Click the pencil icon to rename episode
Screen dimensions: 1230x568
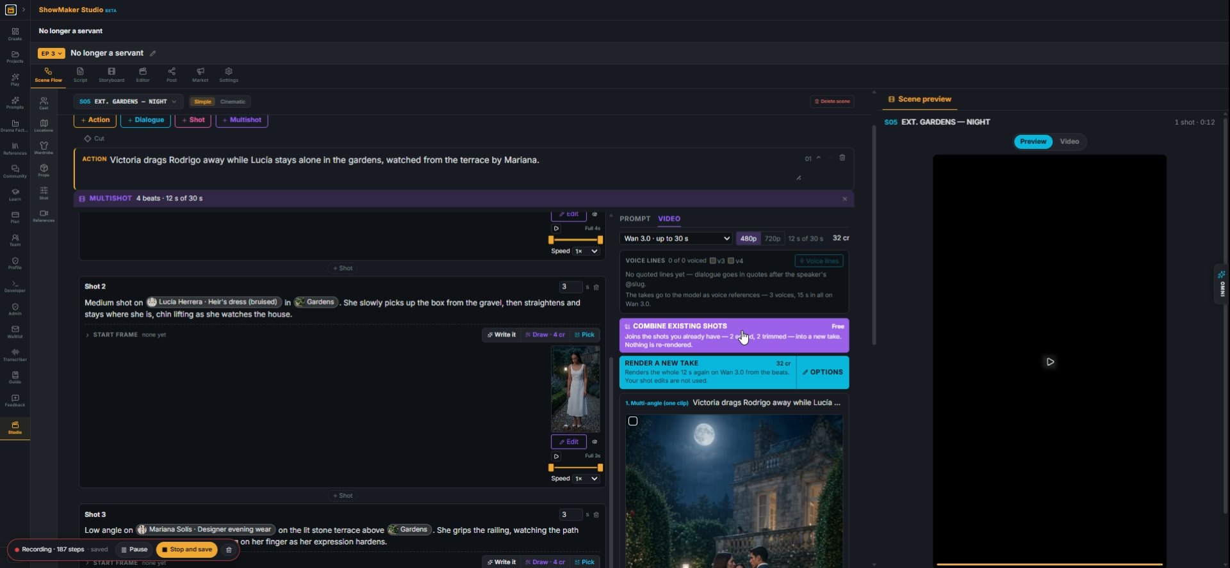[x=152, y=53]
